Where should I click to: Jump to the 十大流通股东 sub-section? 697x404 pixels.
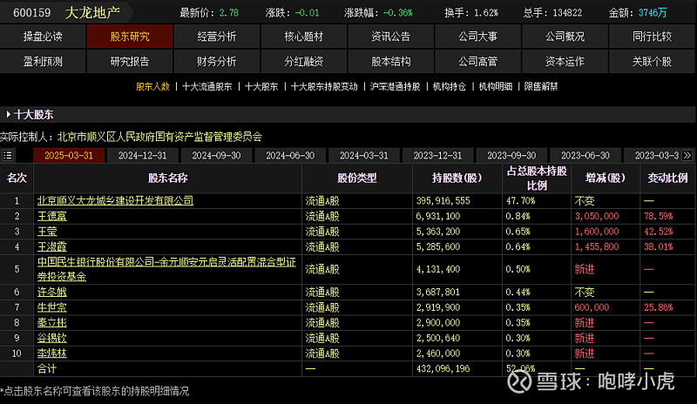207,87
